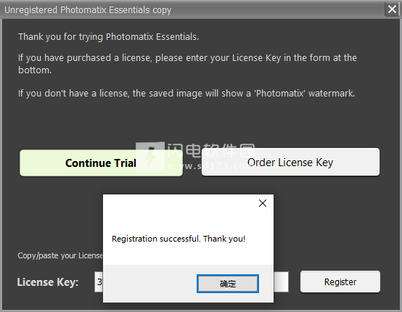Image resolution: width=402 pixels, height=312 pixels.
Task: Click the popup's gray footer beside 确定
Action: pyautogui.click(x=150, y=284)
